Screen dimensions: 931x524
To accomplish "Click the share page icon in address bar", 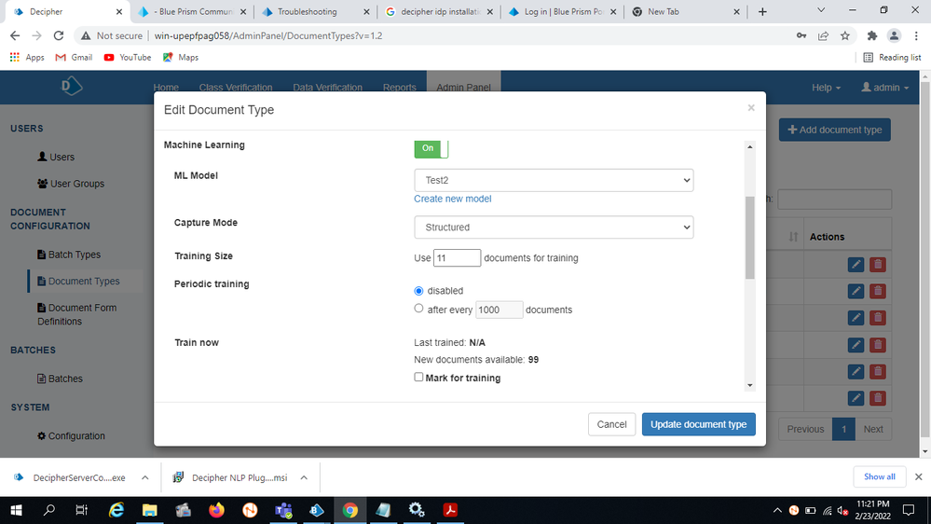I will click(823, 35).
